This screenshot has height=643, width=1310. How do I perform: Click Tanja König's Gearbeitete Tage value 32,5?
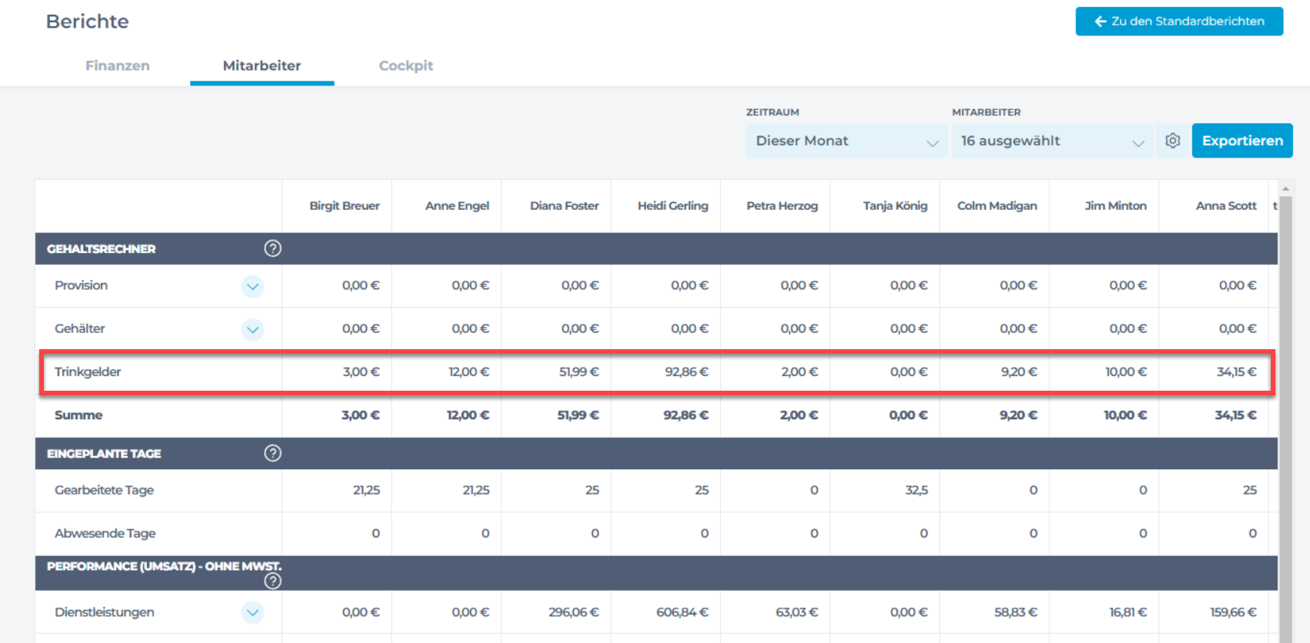click(916, 490)
